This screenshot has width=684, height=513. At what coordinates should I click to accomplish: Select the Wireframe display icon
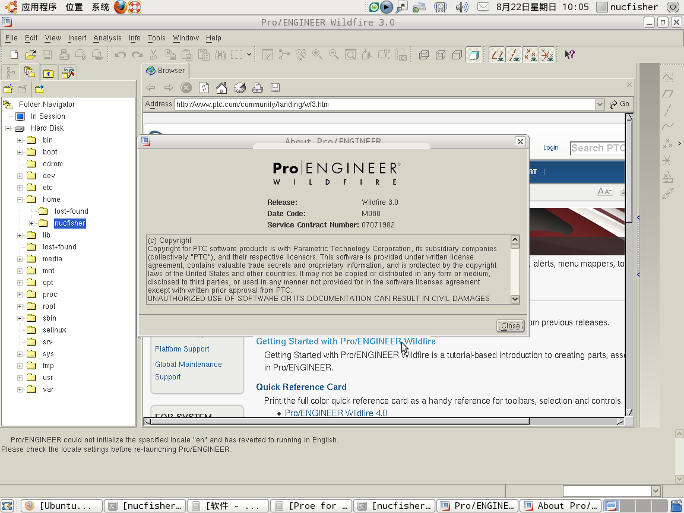(x=423, y=55)
